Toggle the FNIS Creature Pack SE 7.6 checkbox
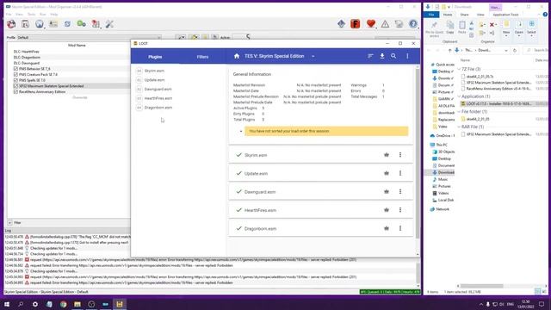 click(15, 75)
